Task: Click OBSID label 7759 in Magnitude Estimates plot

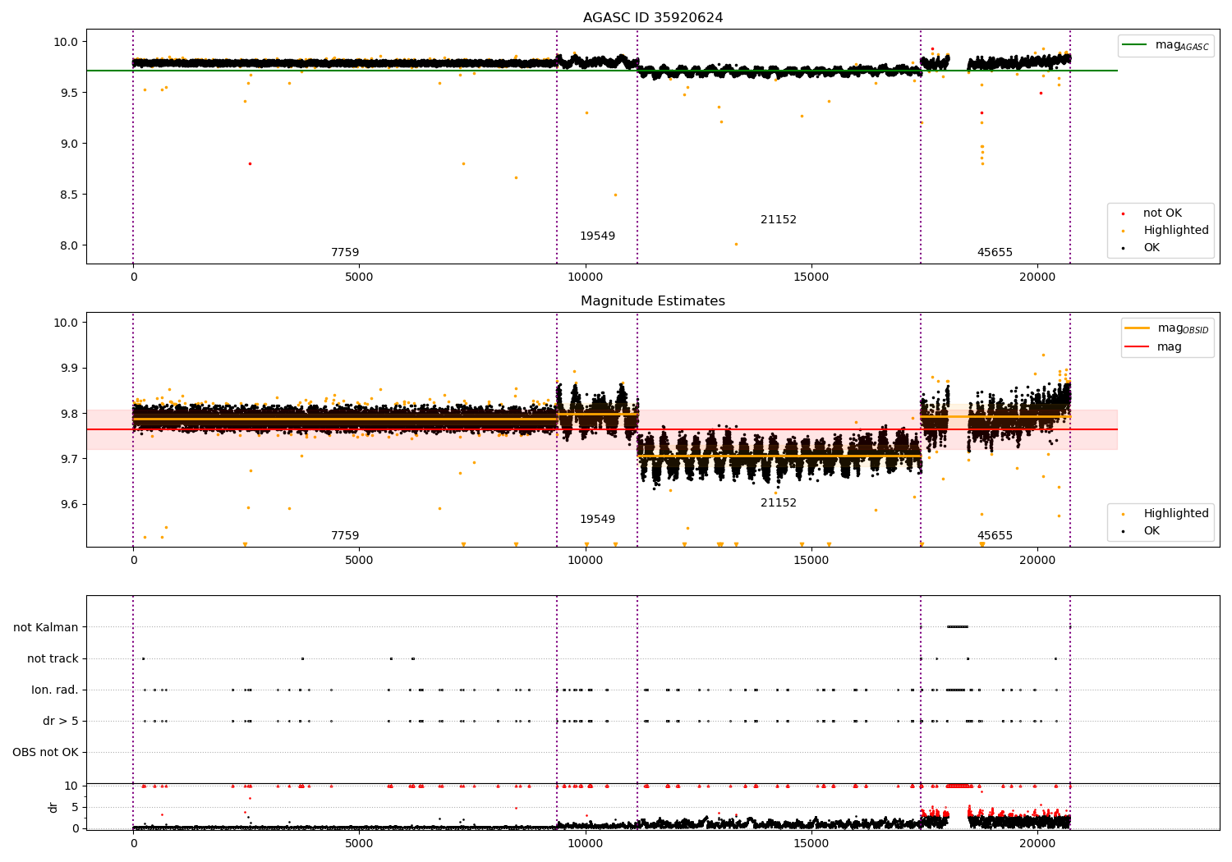Action: tap(345, 536)
